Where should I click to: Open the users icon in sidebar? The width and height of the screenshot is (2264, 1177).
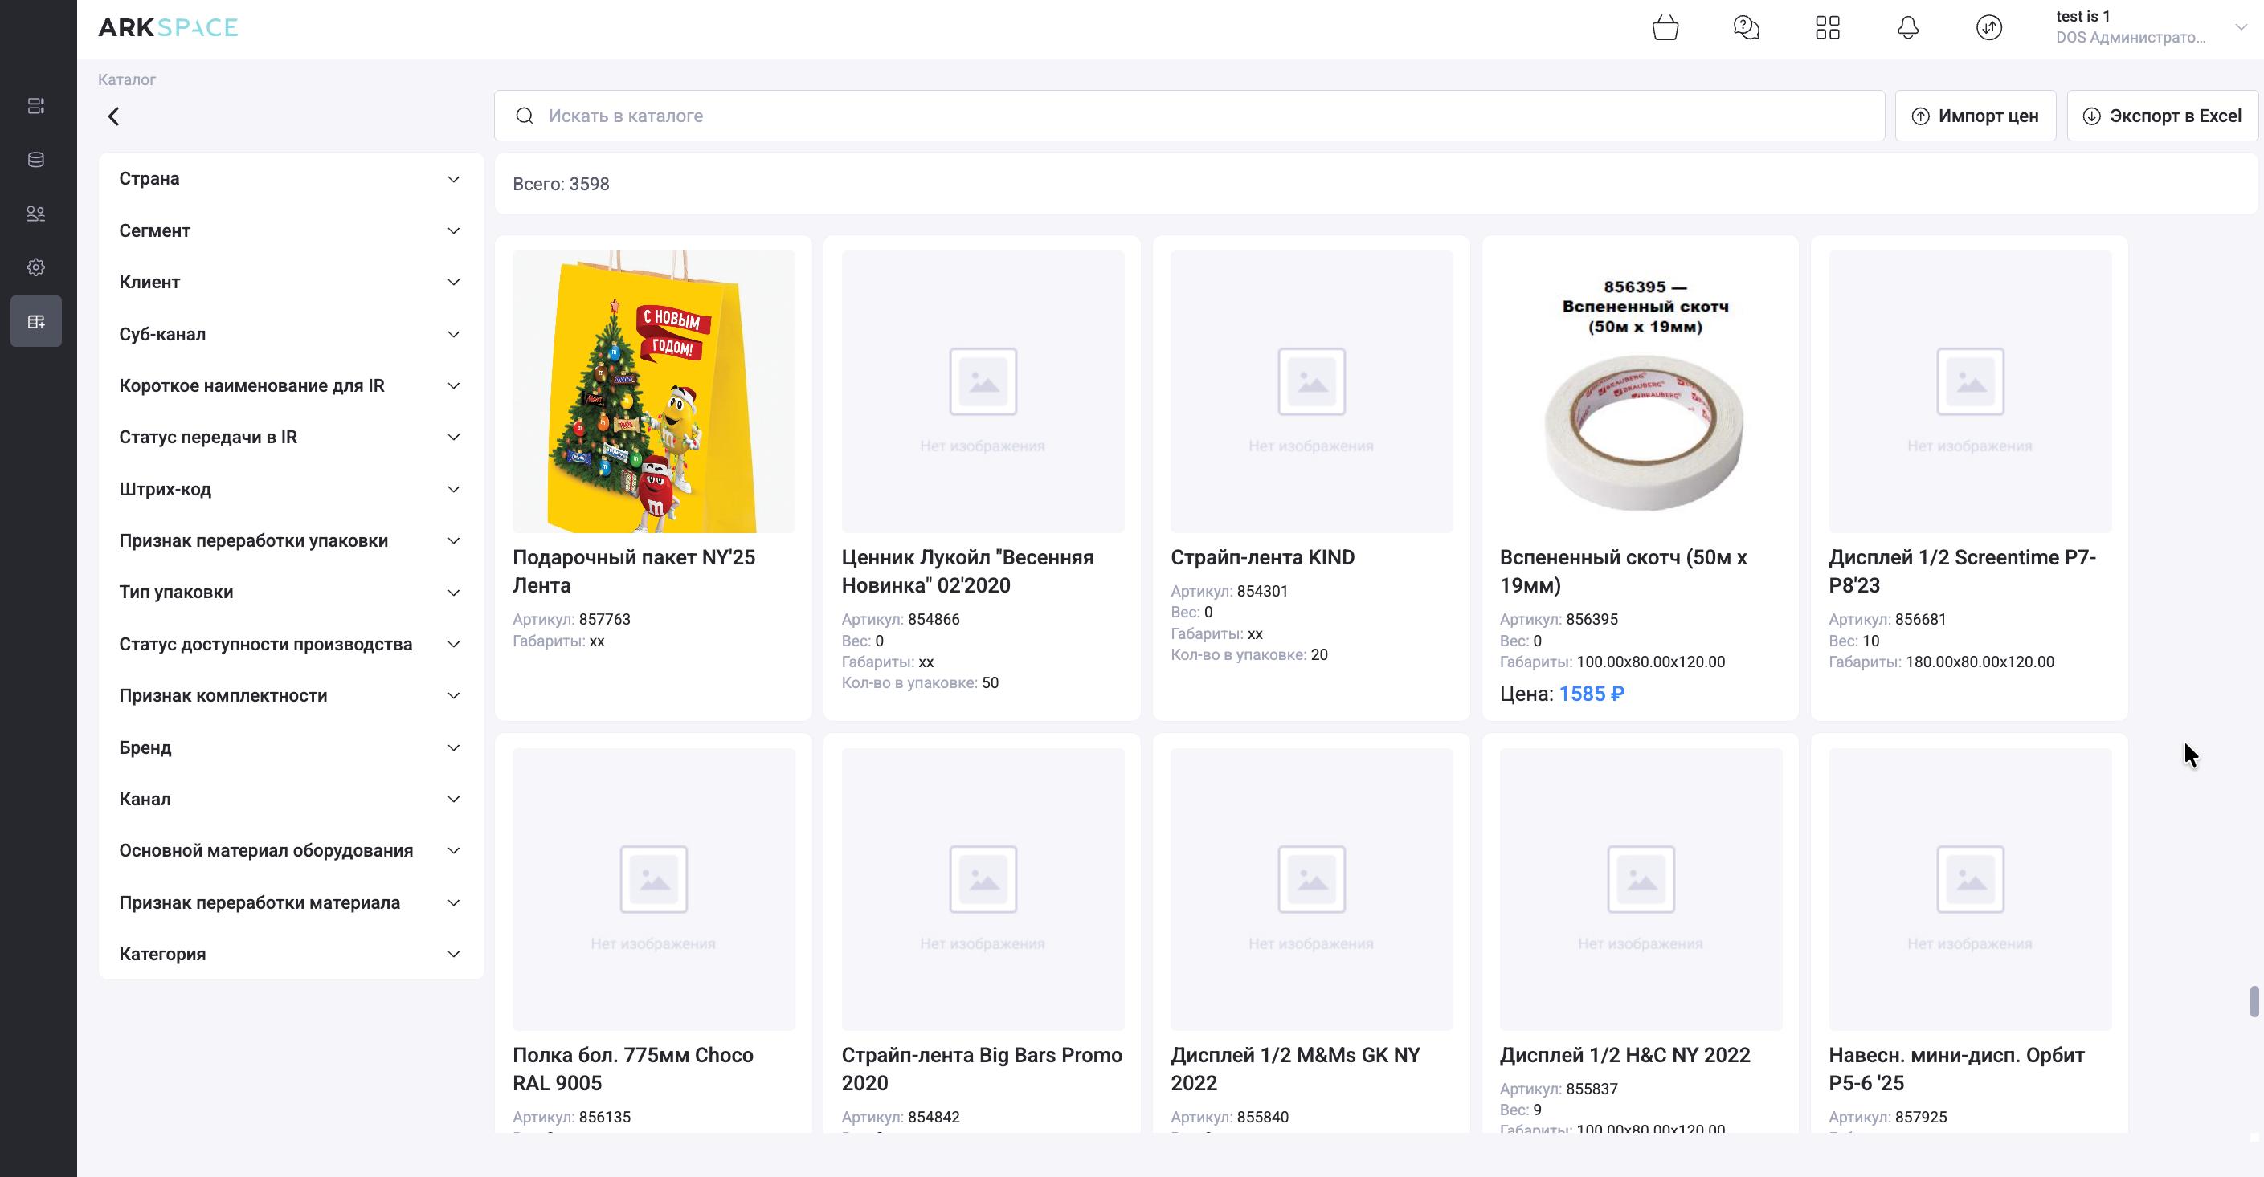36,214
